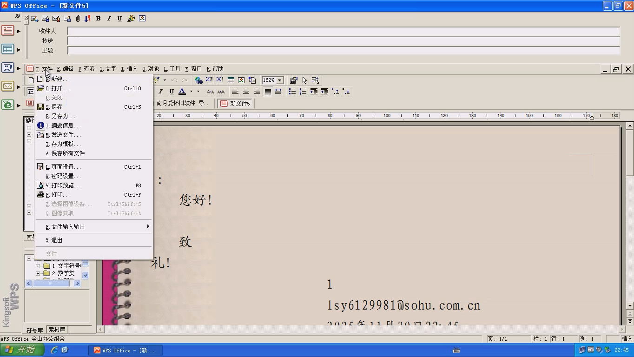
Task: Click the bulleted list icon
Action: coord(292,92)
